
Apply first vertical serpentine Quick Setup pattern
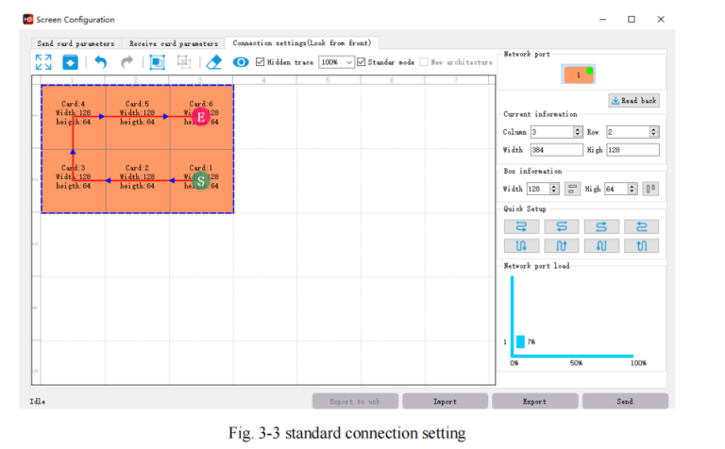click(521, 246)
